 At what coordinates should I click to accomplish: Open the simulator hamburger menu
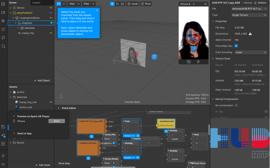tap(205, 4)
